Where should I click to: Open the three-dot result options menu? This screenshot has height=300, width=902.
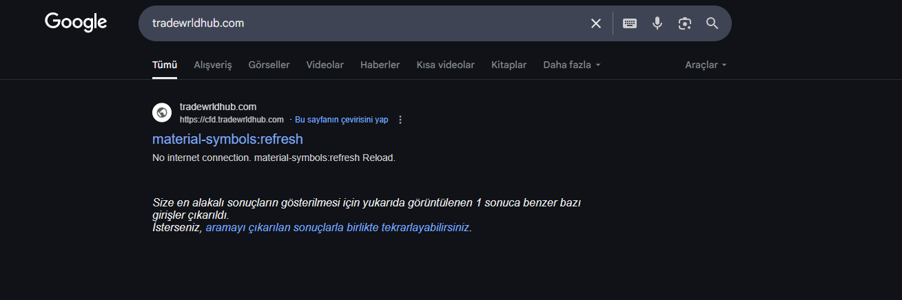[x=400, y=120]
